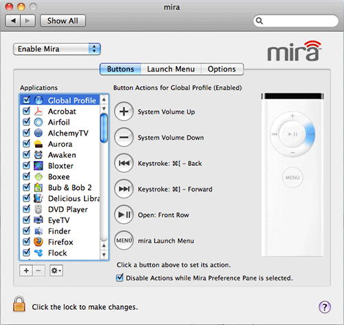Click the Finder application icon
Viewport: 344px width, 325px height.
[39, 231]
